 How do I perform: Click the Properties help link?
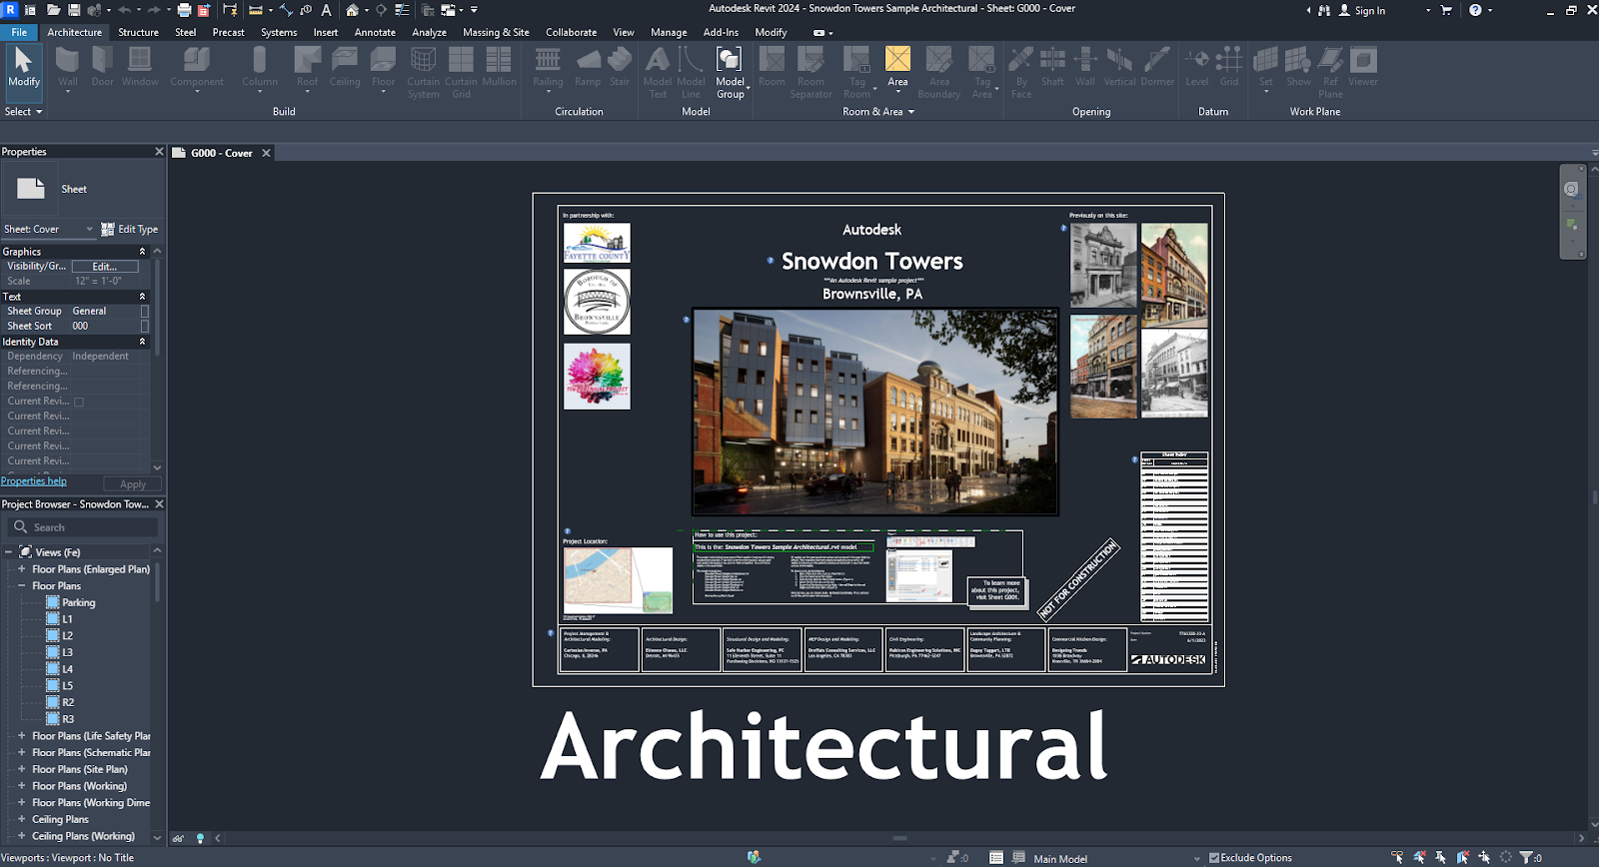tap(34, 481)
